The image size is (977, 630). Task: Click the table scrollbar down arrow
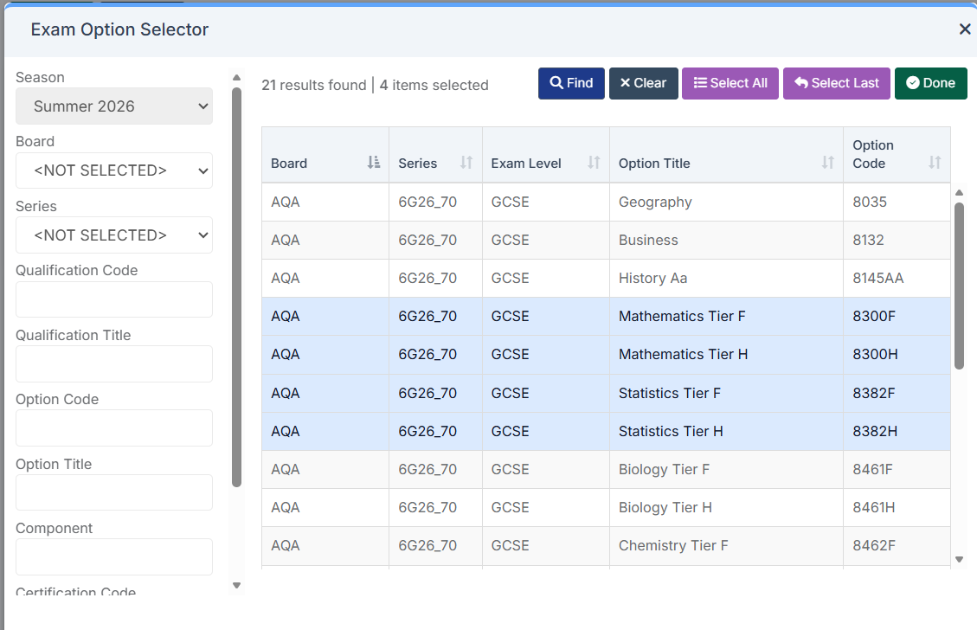coord(959,560)
